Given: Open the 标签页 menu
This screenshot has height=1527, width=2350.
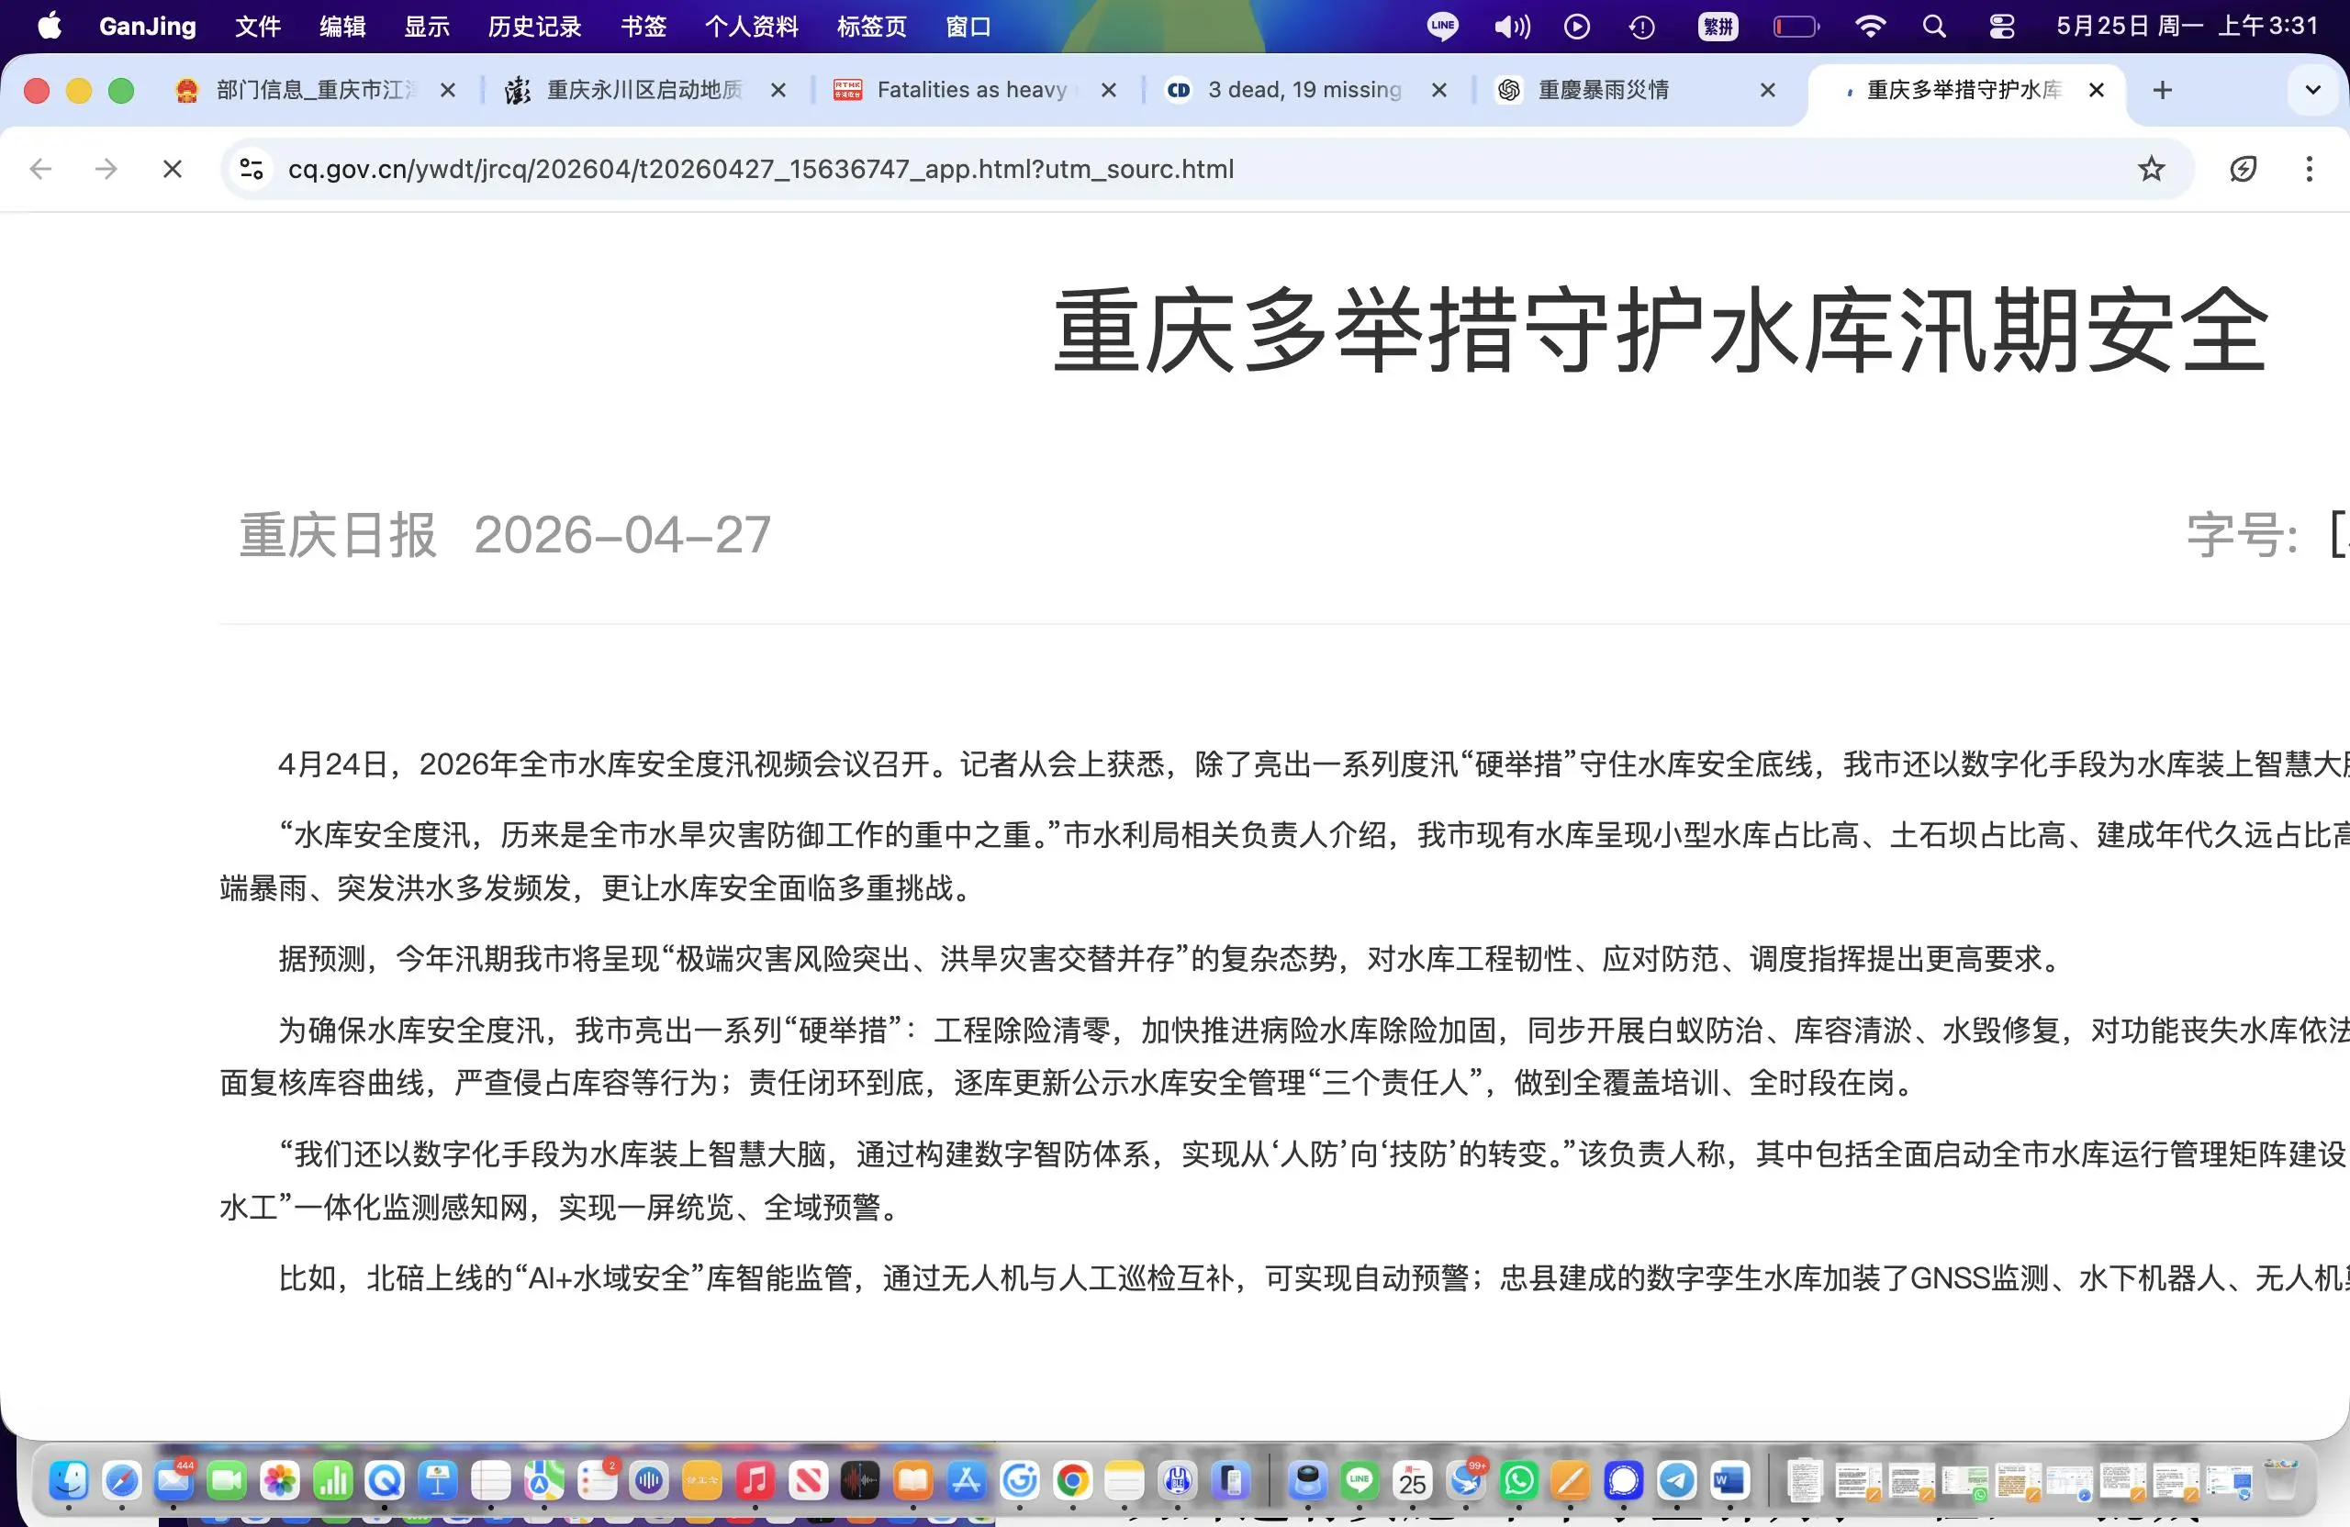Looking at the screenshot, I should coord(871,27).
